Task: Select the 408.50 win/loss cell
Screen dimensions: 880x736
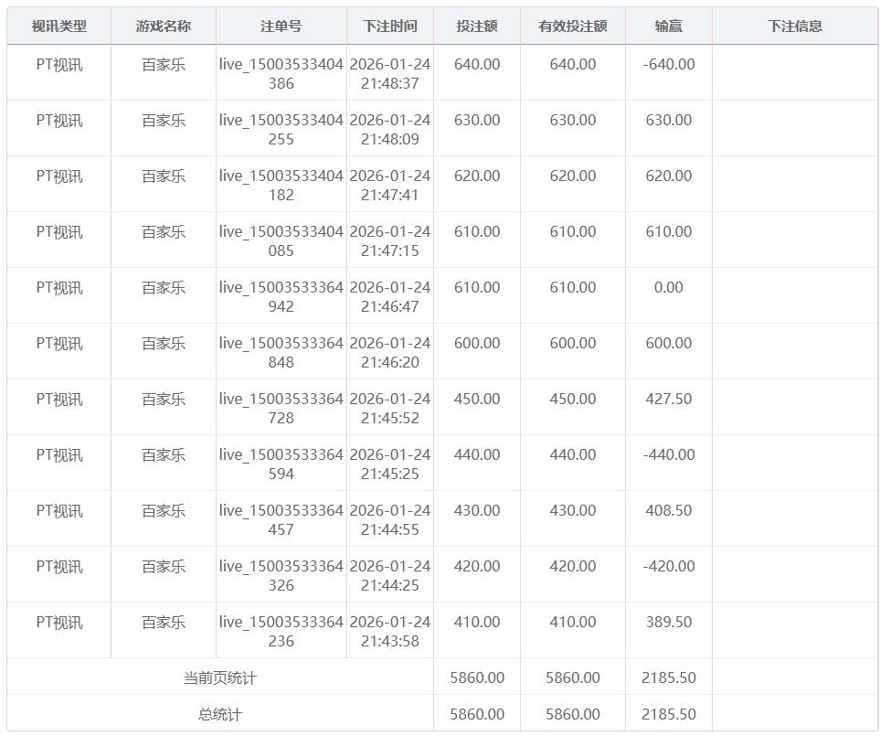Action: [668, 510]
